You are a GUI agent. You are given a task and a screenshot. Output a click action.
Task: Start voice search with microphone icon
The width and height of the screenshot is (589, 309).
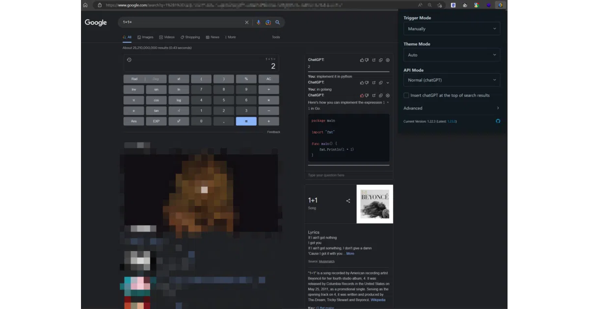(x=259, y=23)
